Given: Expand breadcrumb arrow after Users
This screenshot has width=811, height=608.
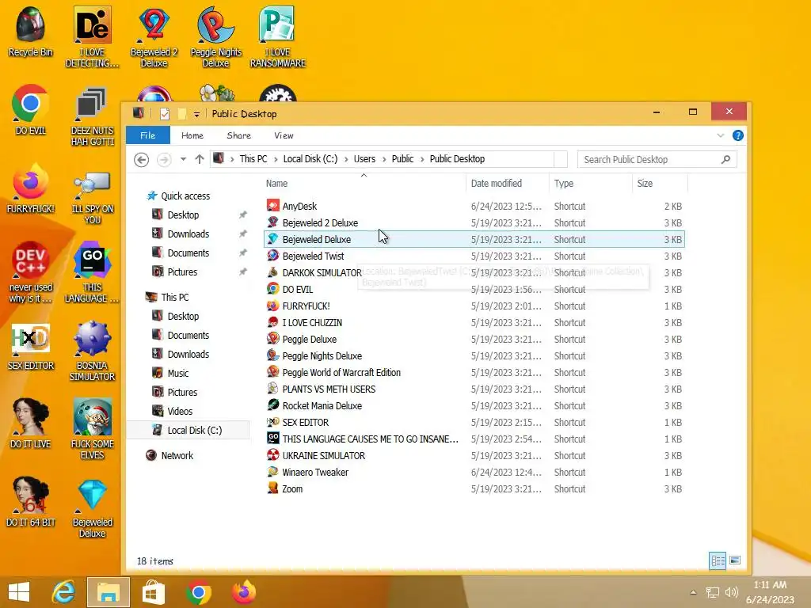Looking at the screenshot, I should pos(384,159).
